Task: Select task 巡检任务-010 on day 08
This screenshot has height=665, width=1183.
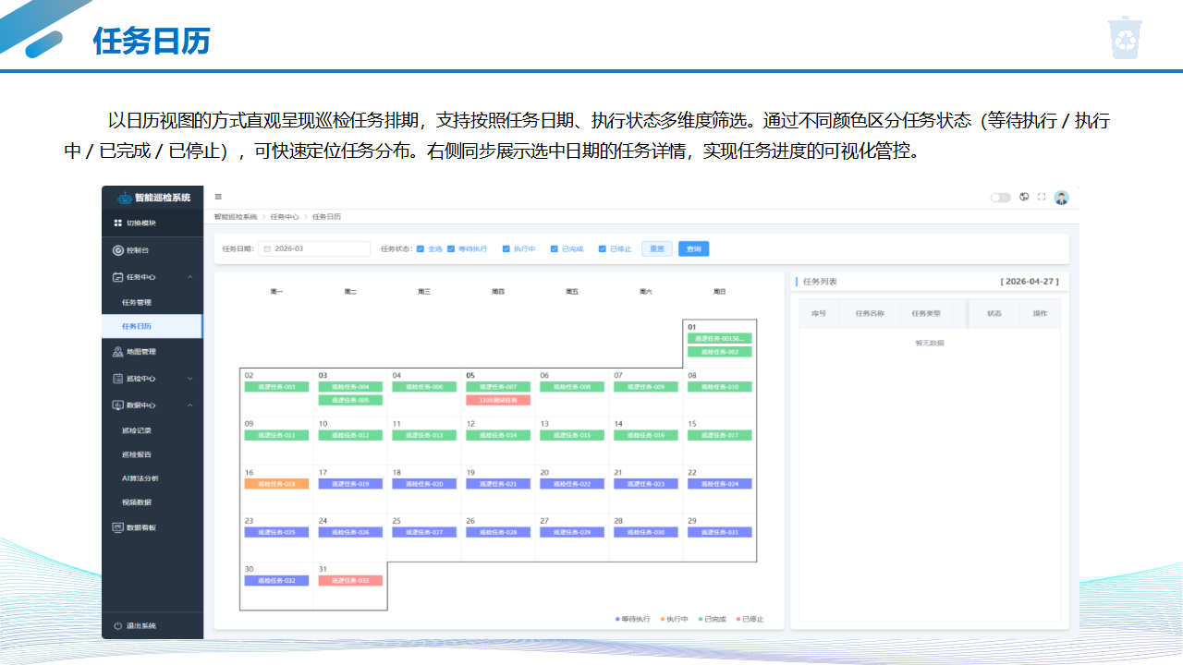Action: [x=720, y=387]
